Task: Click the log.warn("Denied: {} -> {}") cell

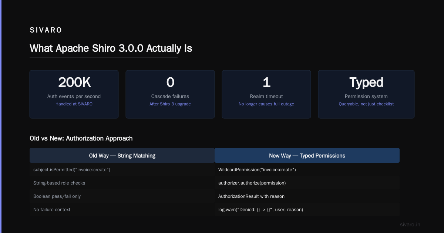Action: pyautogui.click(x=307, y=210)
